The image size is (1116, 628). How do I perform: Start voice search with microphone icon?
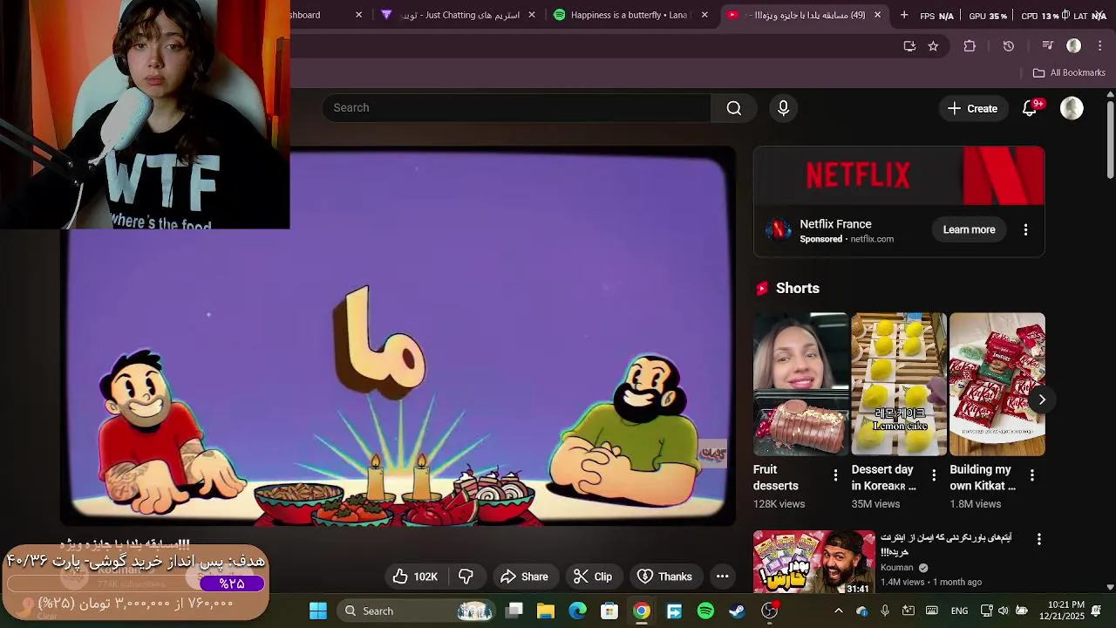click(783, 108)
